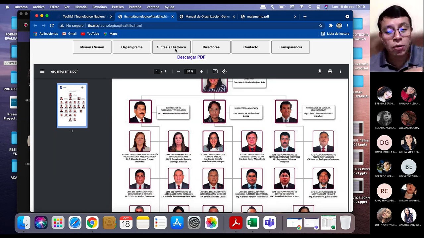Open Spotlight search in the menu bar
The height and width of the screenshot is (238, 424).
click(x=310, y=7)
